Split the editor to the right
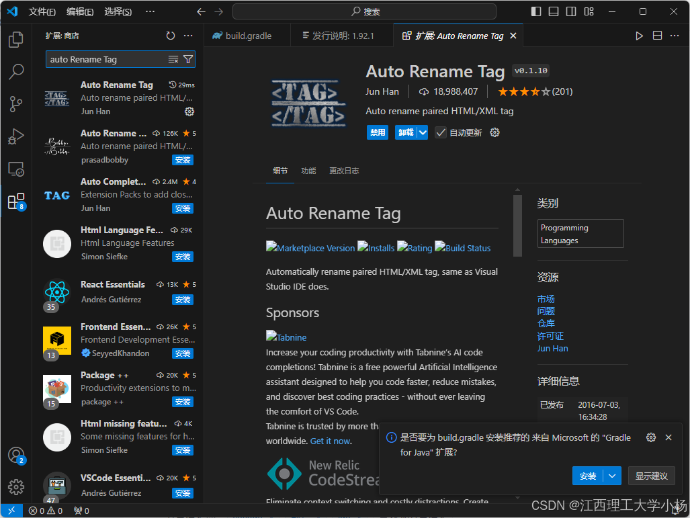 tap(658, 36)
